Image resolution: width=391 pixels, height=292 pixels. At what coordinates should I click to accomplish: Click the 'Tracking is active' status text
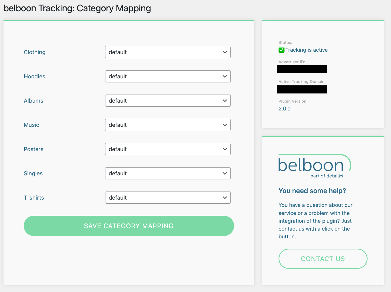click(x=307, y=50)
